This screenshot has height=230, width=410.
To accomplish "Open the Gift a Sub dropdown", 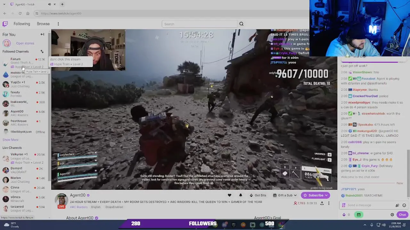I will coord(284,195).
